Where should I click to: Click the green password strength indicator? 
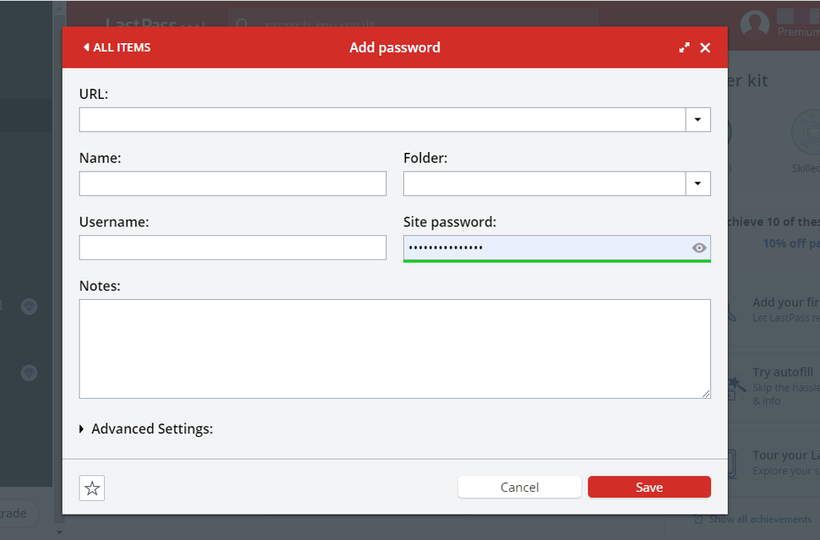tap(556, 262)
